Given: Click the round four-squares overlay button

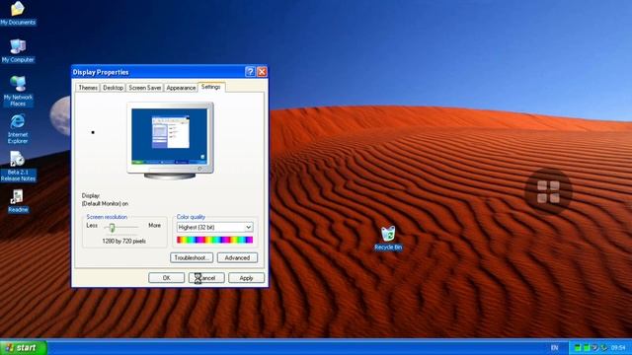Looking at the screenshot, I should coord(548,191).
